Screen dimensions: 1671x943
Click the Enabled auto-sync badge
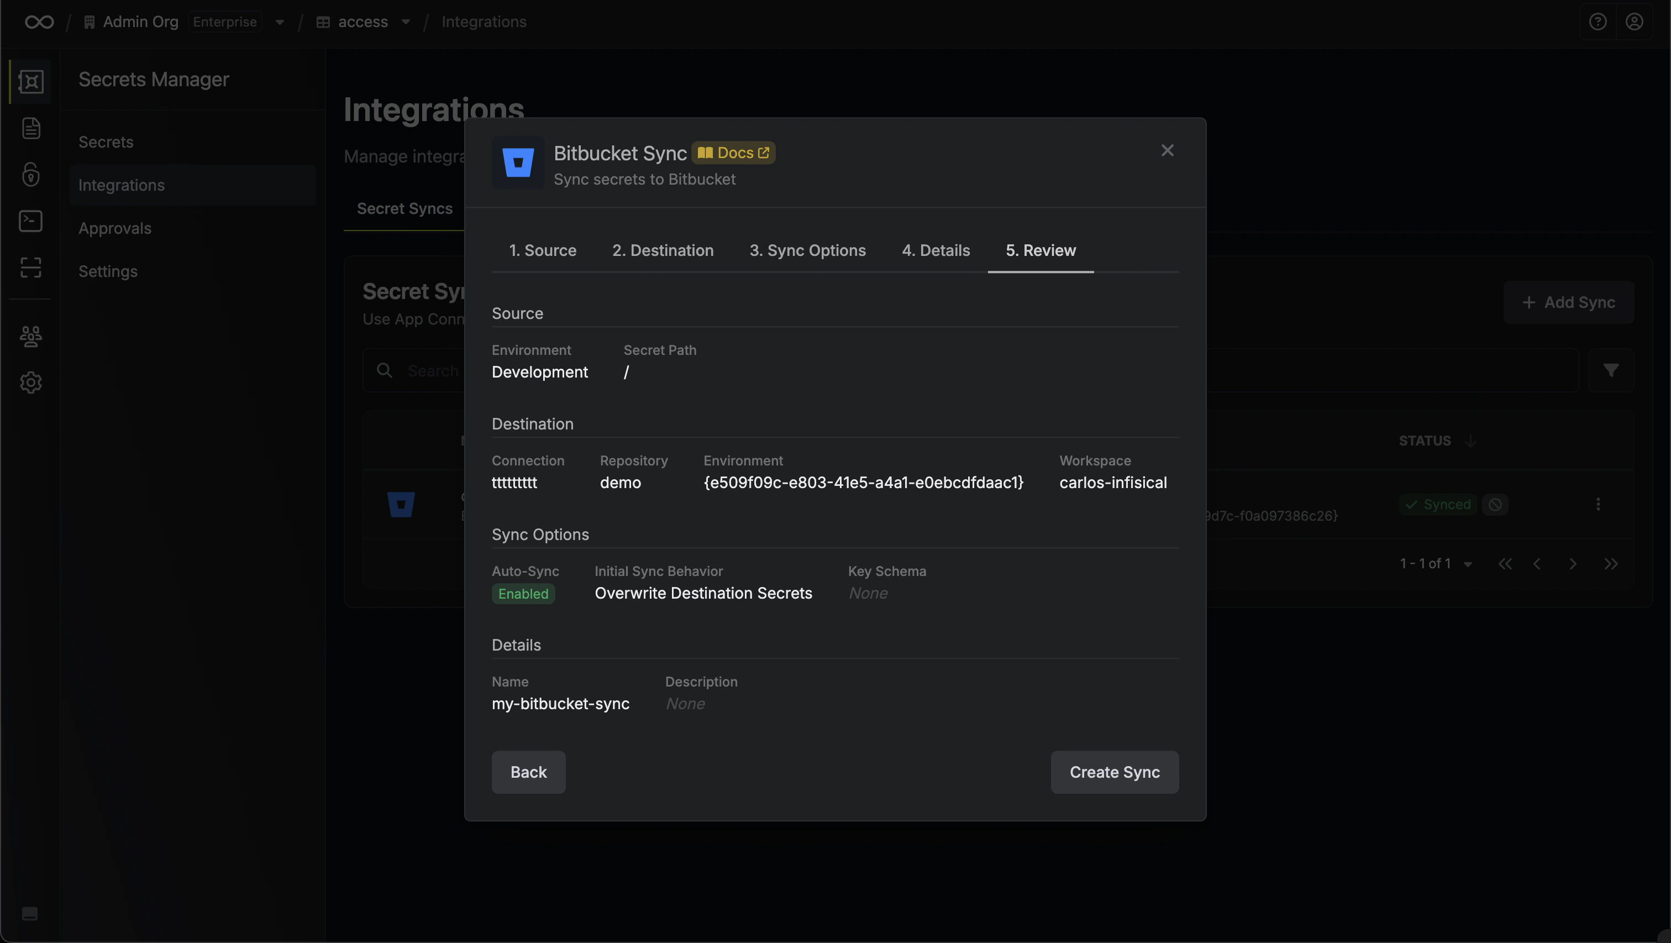point(523,594)
